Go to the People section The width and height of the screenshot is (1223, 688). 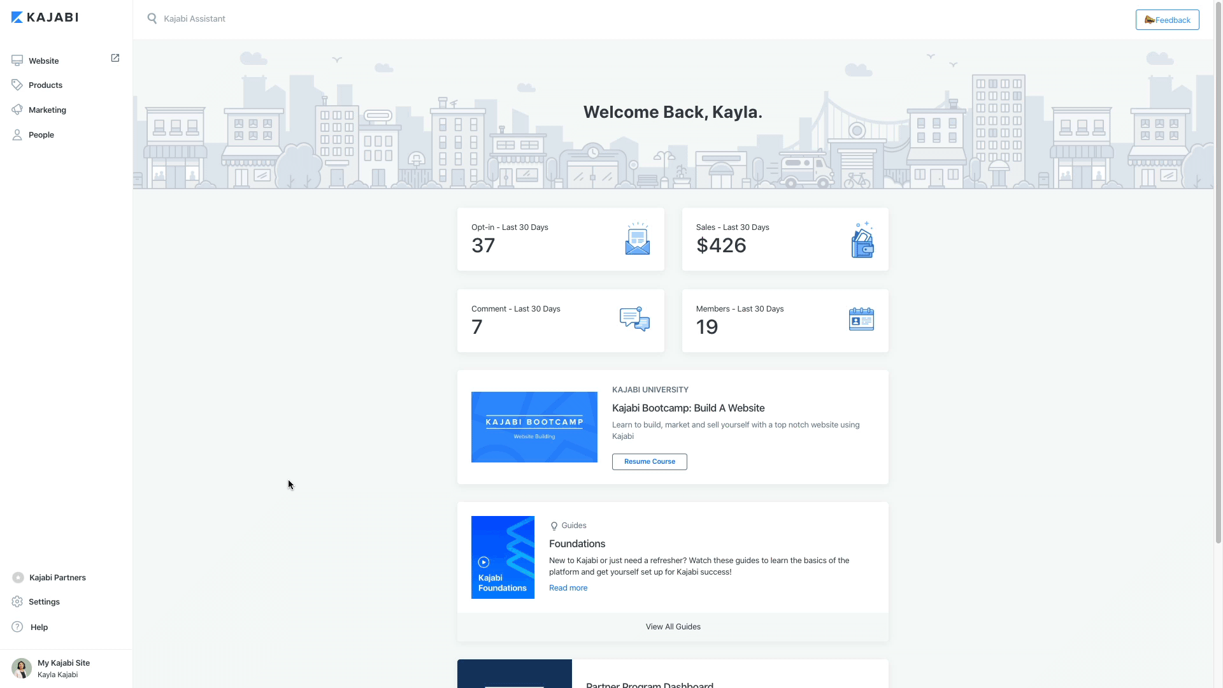pyautogui.click(x=41, y=135)
